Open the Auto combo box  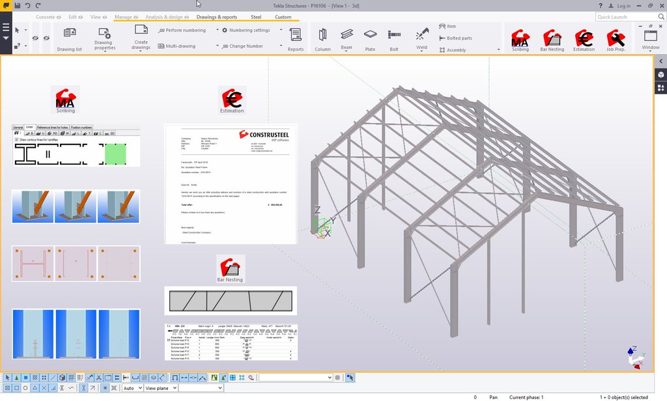[132, 388]
